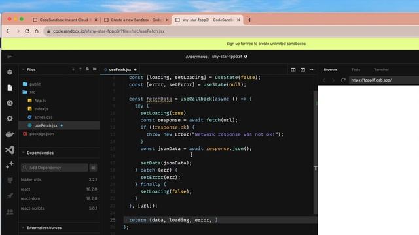Viewport: 419px width, 235px height.
Task: Open the dependency list icon beside Add Dependency
Action: [93, 168]
